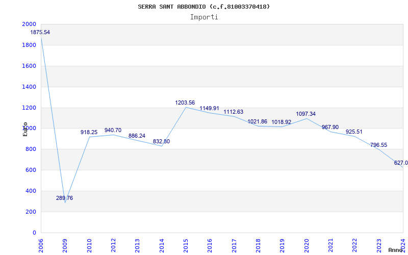
Task: Select the 1600 y-axis tick label
Action: pos(29,66)
